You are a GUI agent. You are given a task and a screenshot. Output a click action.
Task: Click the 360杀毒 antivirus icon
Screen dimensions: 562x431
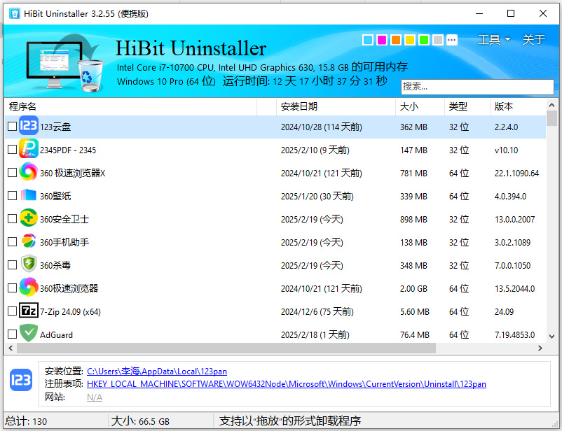pyautogui.click(x=28, y=264)
